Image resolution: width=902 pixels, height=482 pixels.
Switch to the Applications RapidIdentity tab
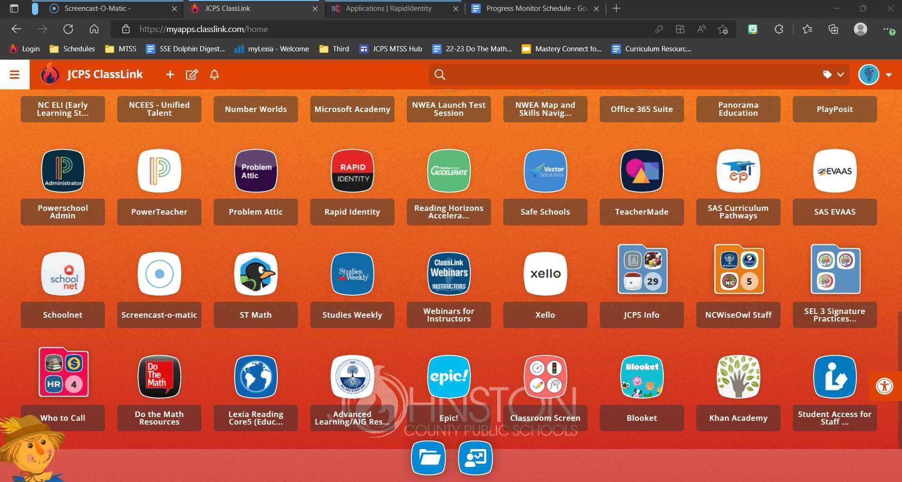pos(388,8)
